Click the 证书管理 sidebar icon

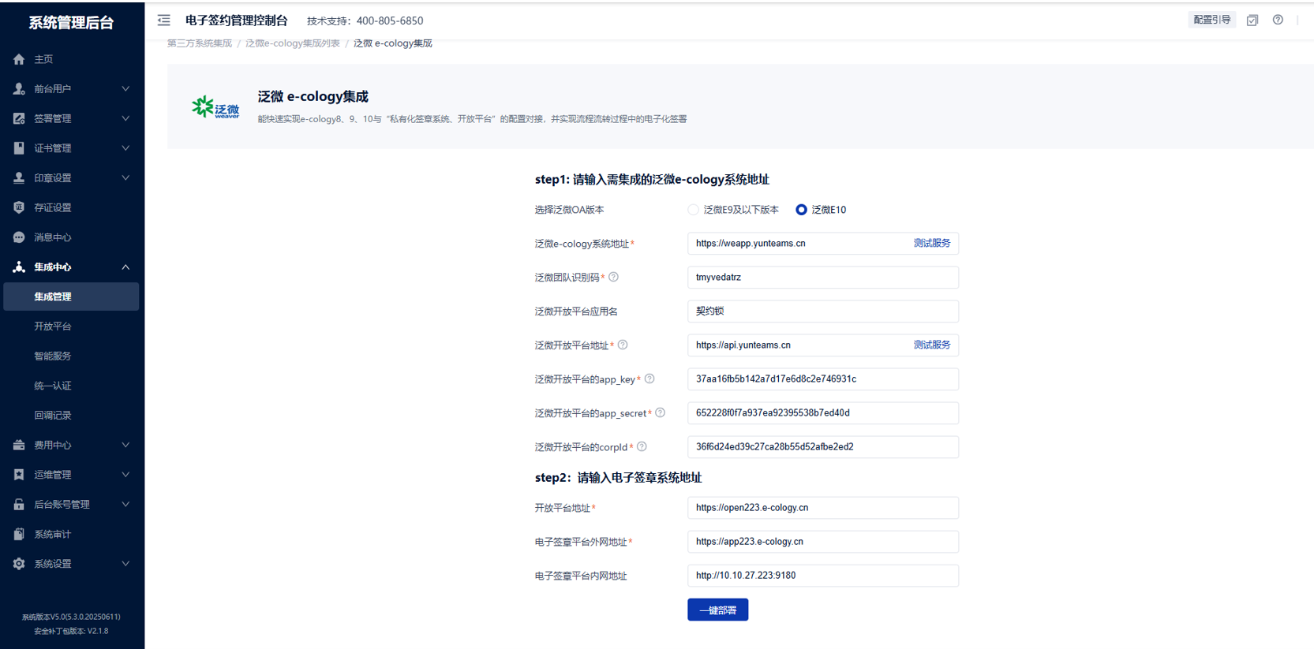point(19,148)
